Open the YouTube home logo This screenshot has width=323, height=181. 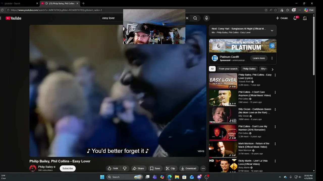click(x=13, y=18)
